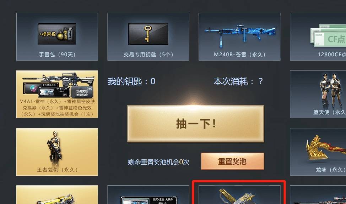Screen dimensions: 346x204
Task: Select the grenade pack 手雷包 icon
Action: click(57, 34)
